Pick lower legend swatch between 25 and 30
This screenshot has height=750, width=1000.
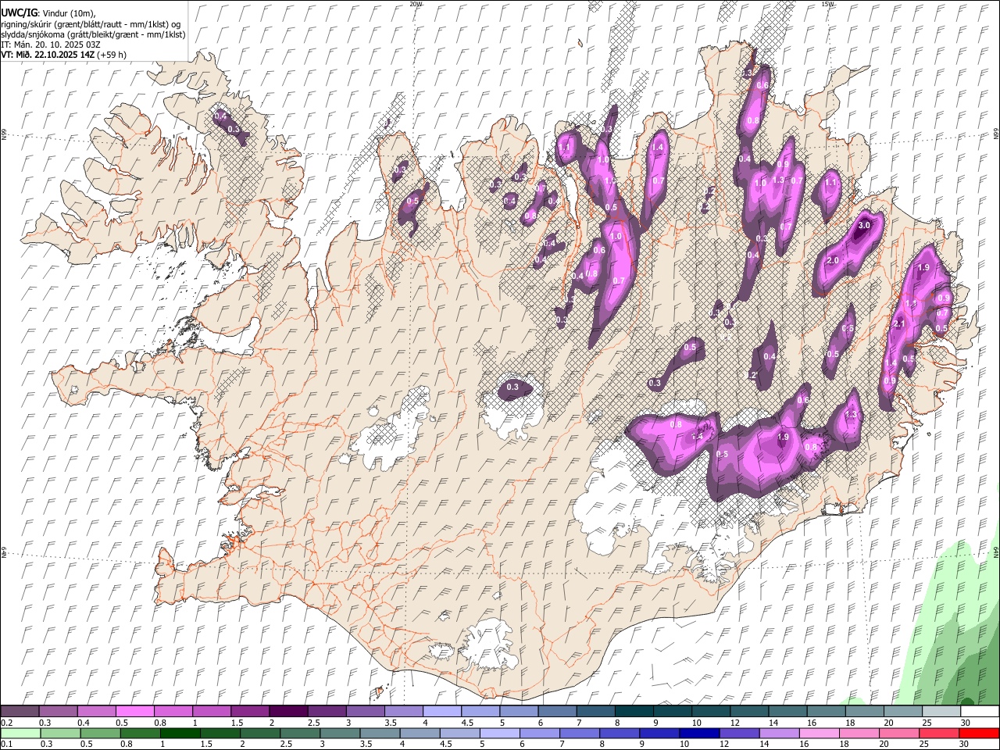[x=940, y=733]
